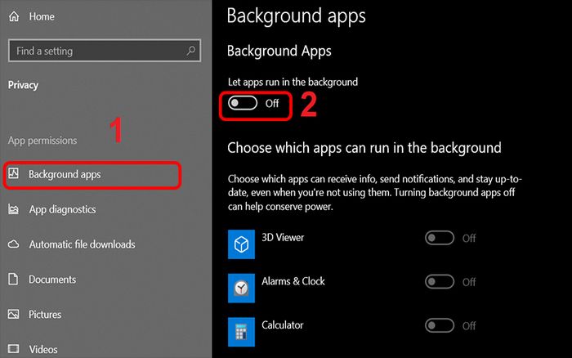Click the Documents page icon
The image size is (572, 358).
tap(13, 280)
